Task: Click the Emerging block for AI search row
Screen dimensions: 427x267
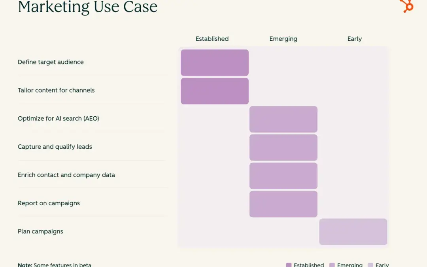Action: tap(283, 119)
